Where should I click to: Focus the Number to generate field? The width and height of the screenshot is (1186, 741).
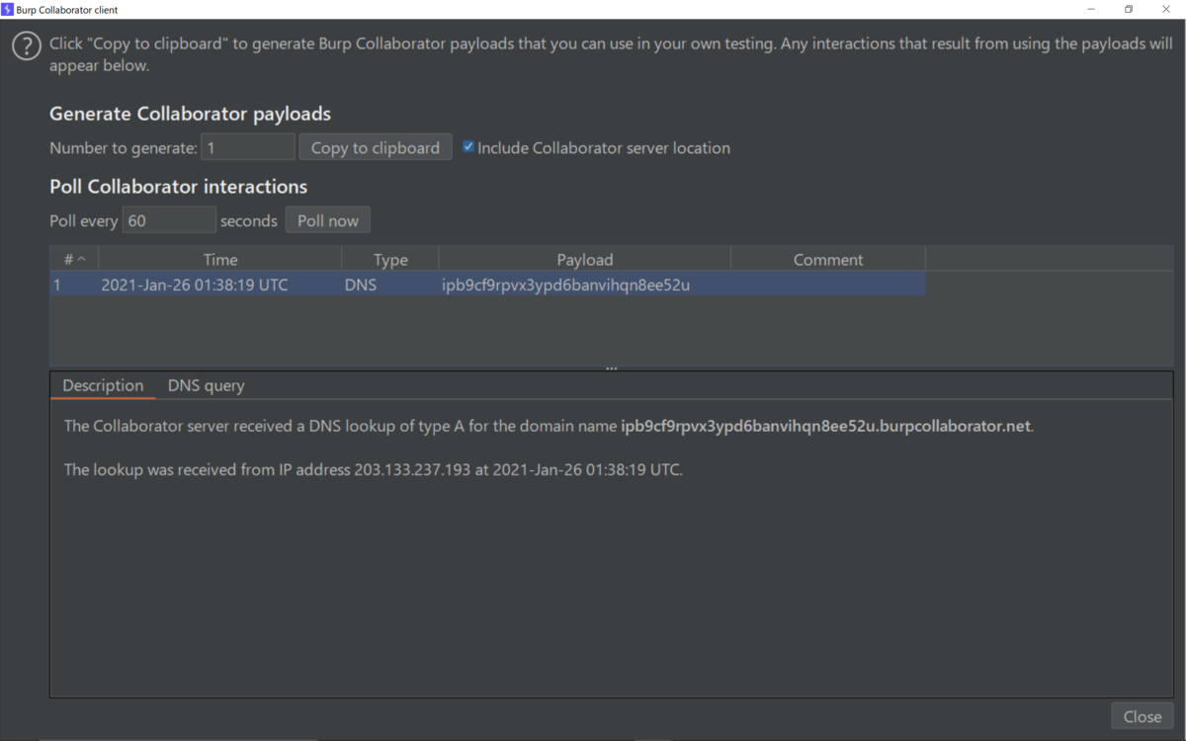(x=248, y=147)
